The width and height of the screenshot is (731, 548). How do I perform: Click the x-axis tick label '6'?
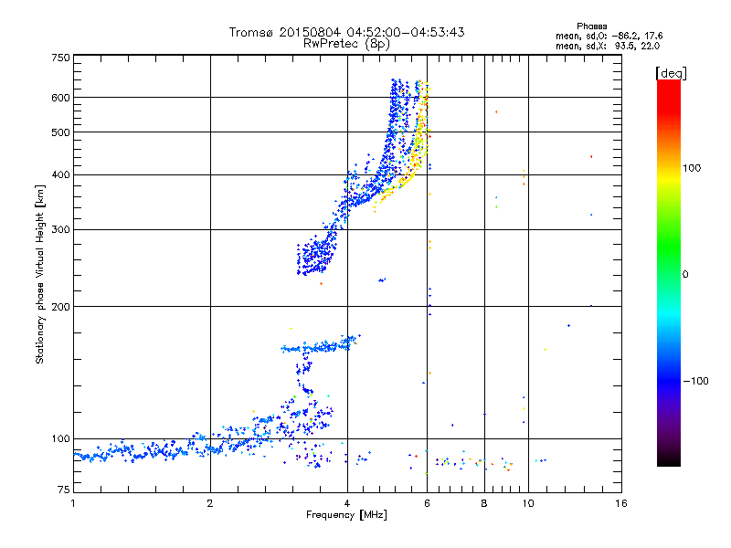click(427, 503)
